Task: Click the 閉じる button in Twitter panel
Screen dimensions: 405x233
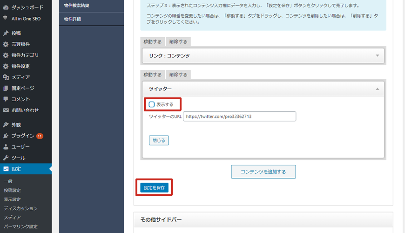Action: click(x=159, y=140)
